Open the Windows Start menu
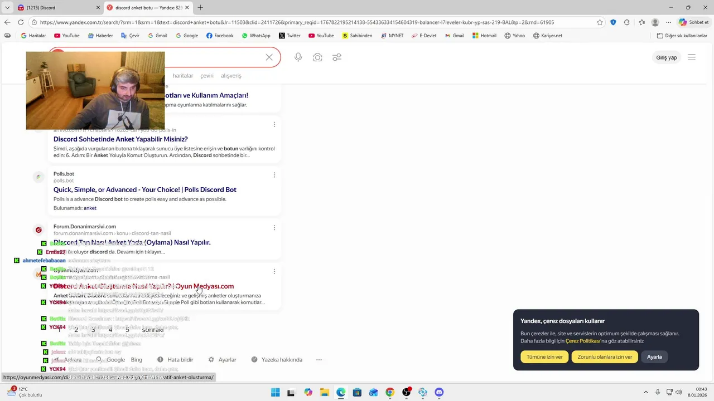 tap(276, 392)
